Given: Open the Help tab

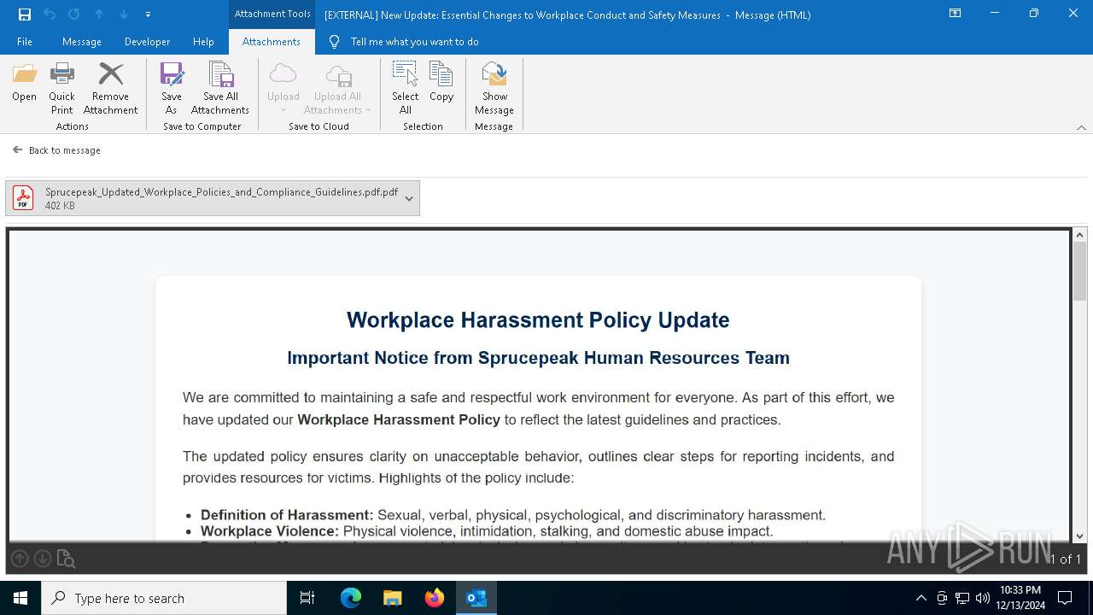Looking at the screenshot, I should pyautogui.click(x=203, y=41).
